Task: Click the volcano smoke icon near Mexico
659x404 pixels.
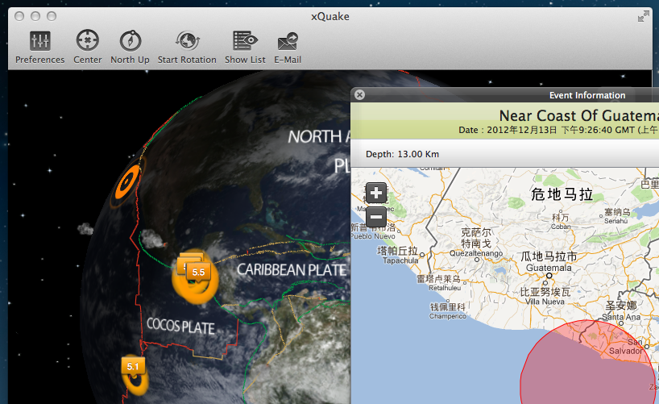Action: point(153,239)
